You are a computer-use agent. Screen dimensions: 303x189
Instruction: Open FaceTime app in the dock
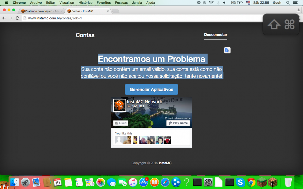(122, 182)
